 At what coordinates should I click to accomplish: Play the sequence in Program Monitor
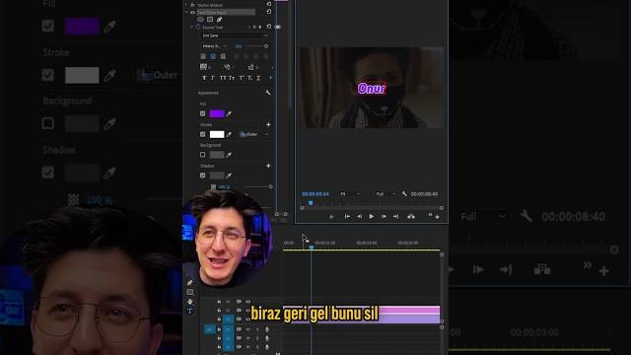pyautogui.click(x=371, y=217)
